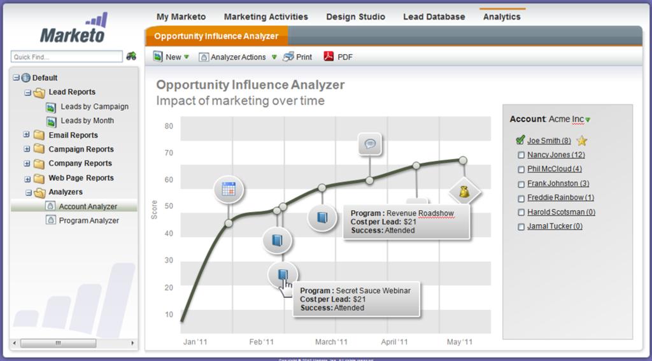Check the Jamal Tucker checkbox

521,227
